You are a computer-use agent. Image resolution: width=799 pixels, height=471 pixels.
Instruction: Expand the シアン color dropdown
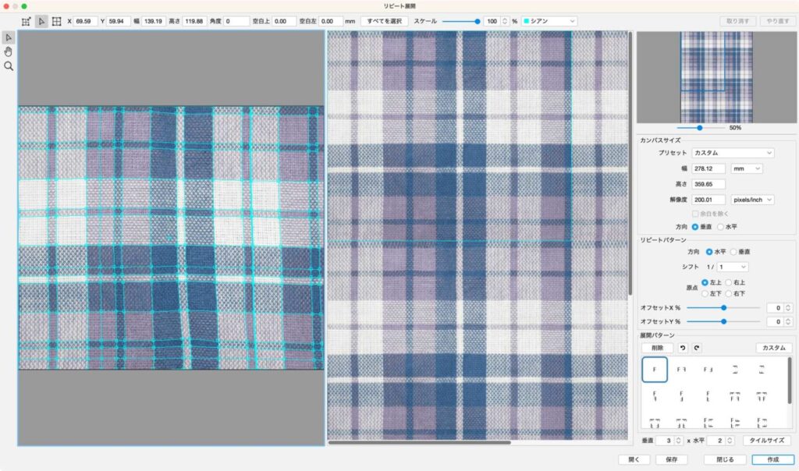point(549,21)
